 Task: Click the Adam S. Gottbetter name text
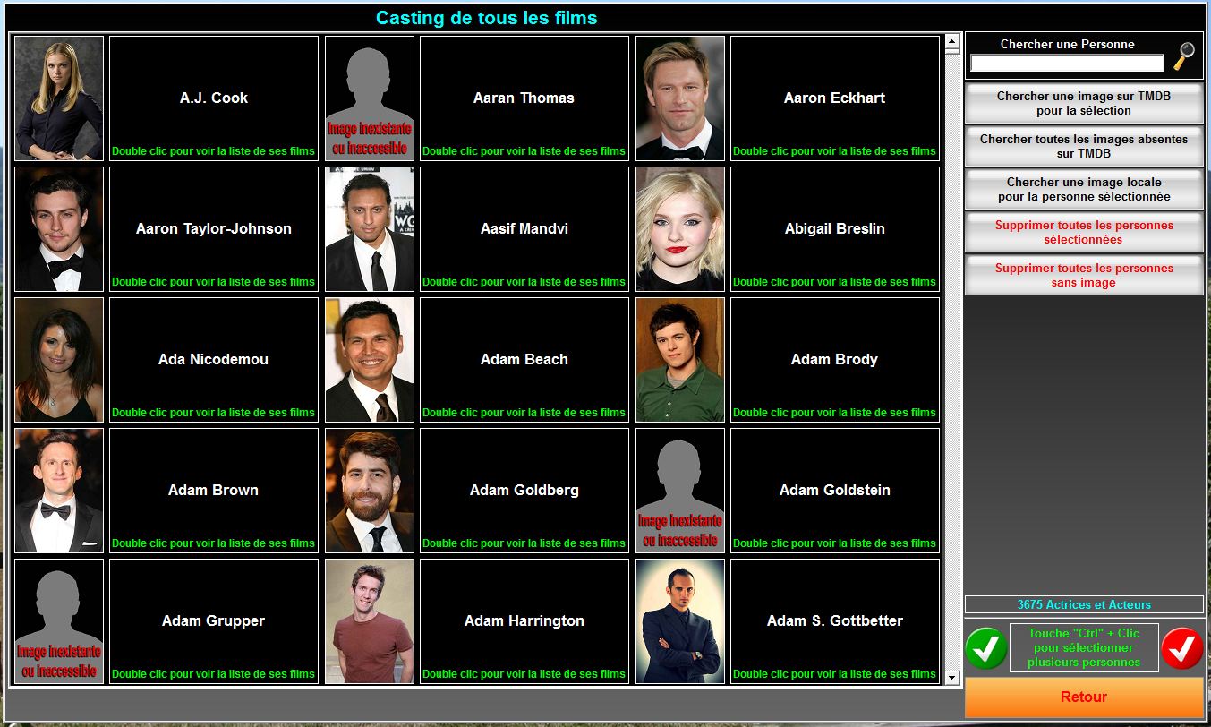click(x=834, y=620)
